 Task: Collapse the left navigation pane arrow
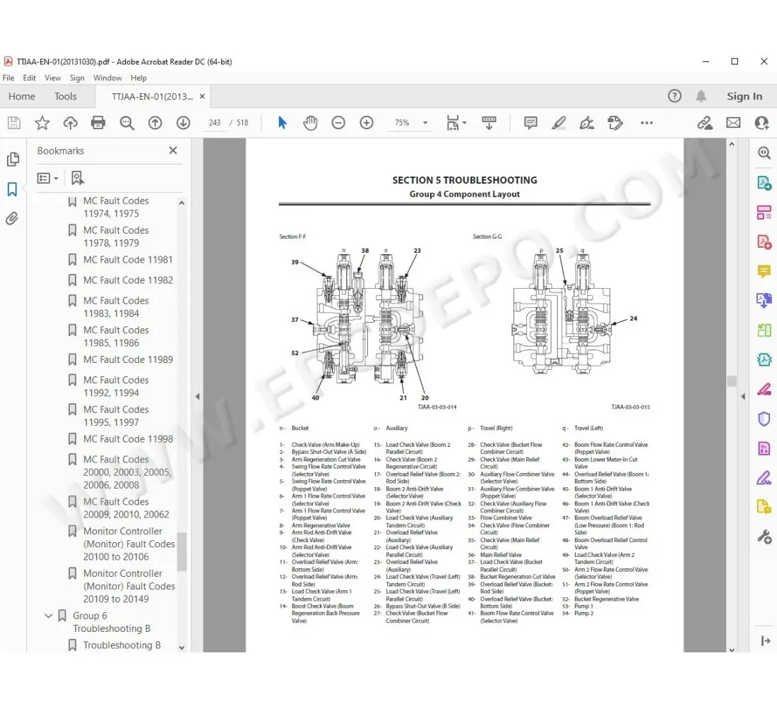pyautogui.click(x=197, y=397)
